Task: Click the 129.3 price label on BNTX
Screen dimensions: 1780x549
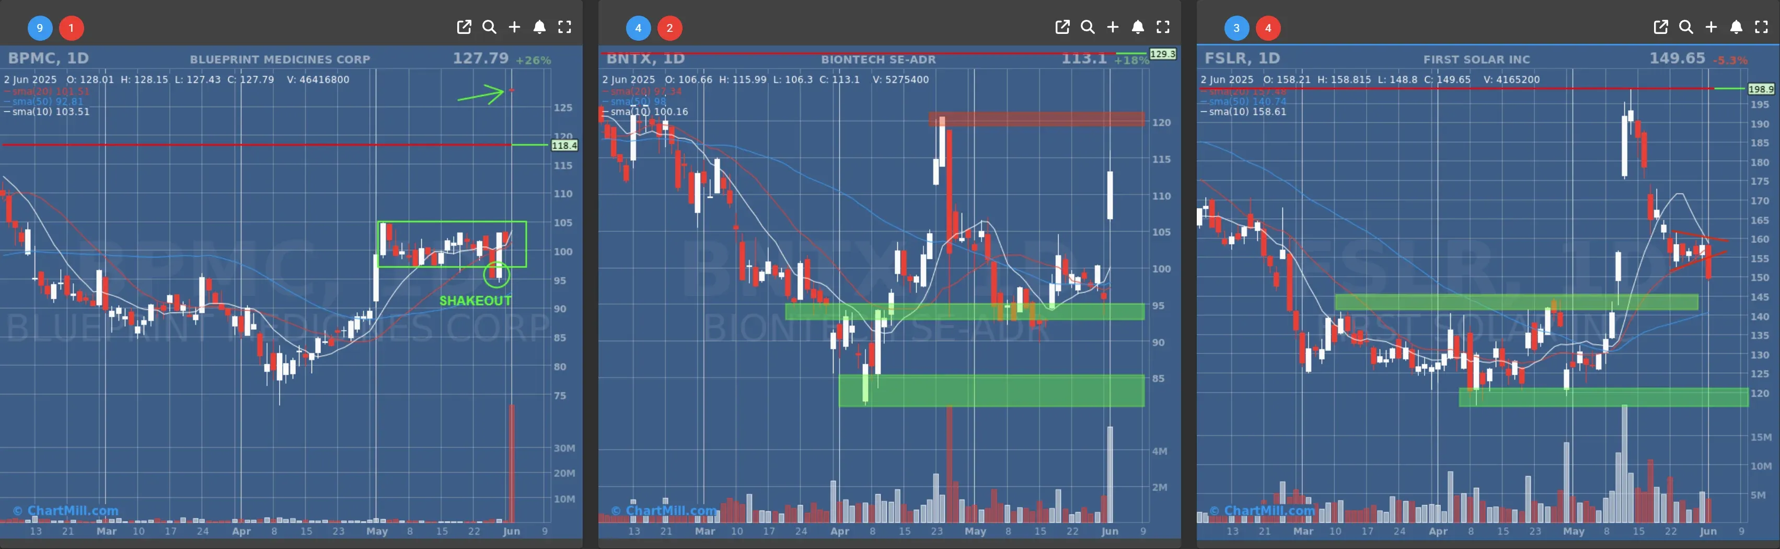Action: point(1162,54)
